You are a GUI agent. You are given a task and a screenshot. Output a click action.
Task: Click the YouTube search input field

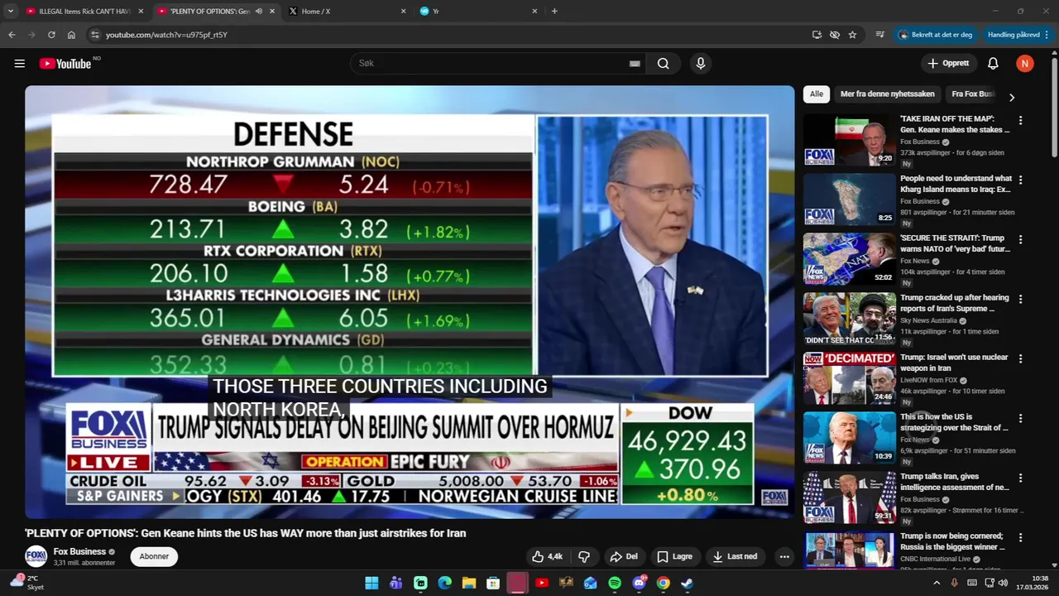tap(496, 64)
